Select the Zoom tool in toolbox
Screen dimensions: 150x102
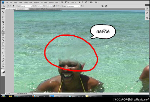(3, 66)
